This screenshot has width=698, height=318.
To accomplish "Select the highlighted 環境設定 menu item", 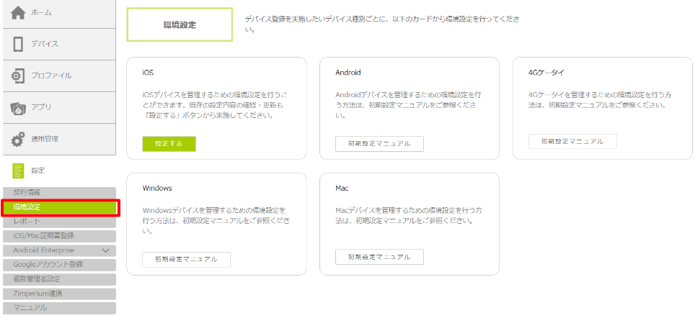I will coord(59,207).
